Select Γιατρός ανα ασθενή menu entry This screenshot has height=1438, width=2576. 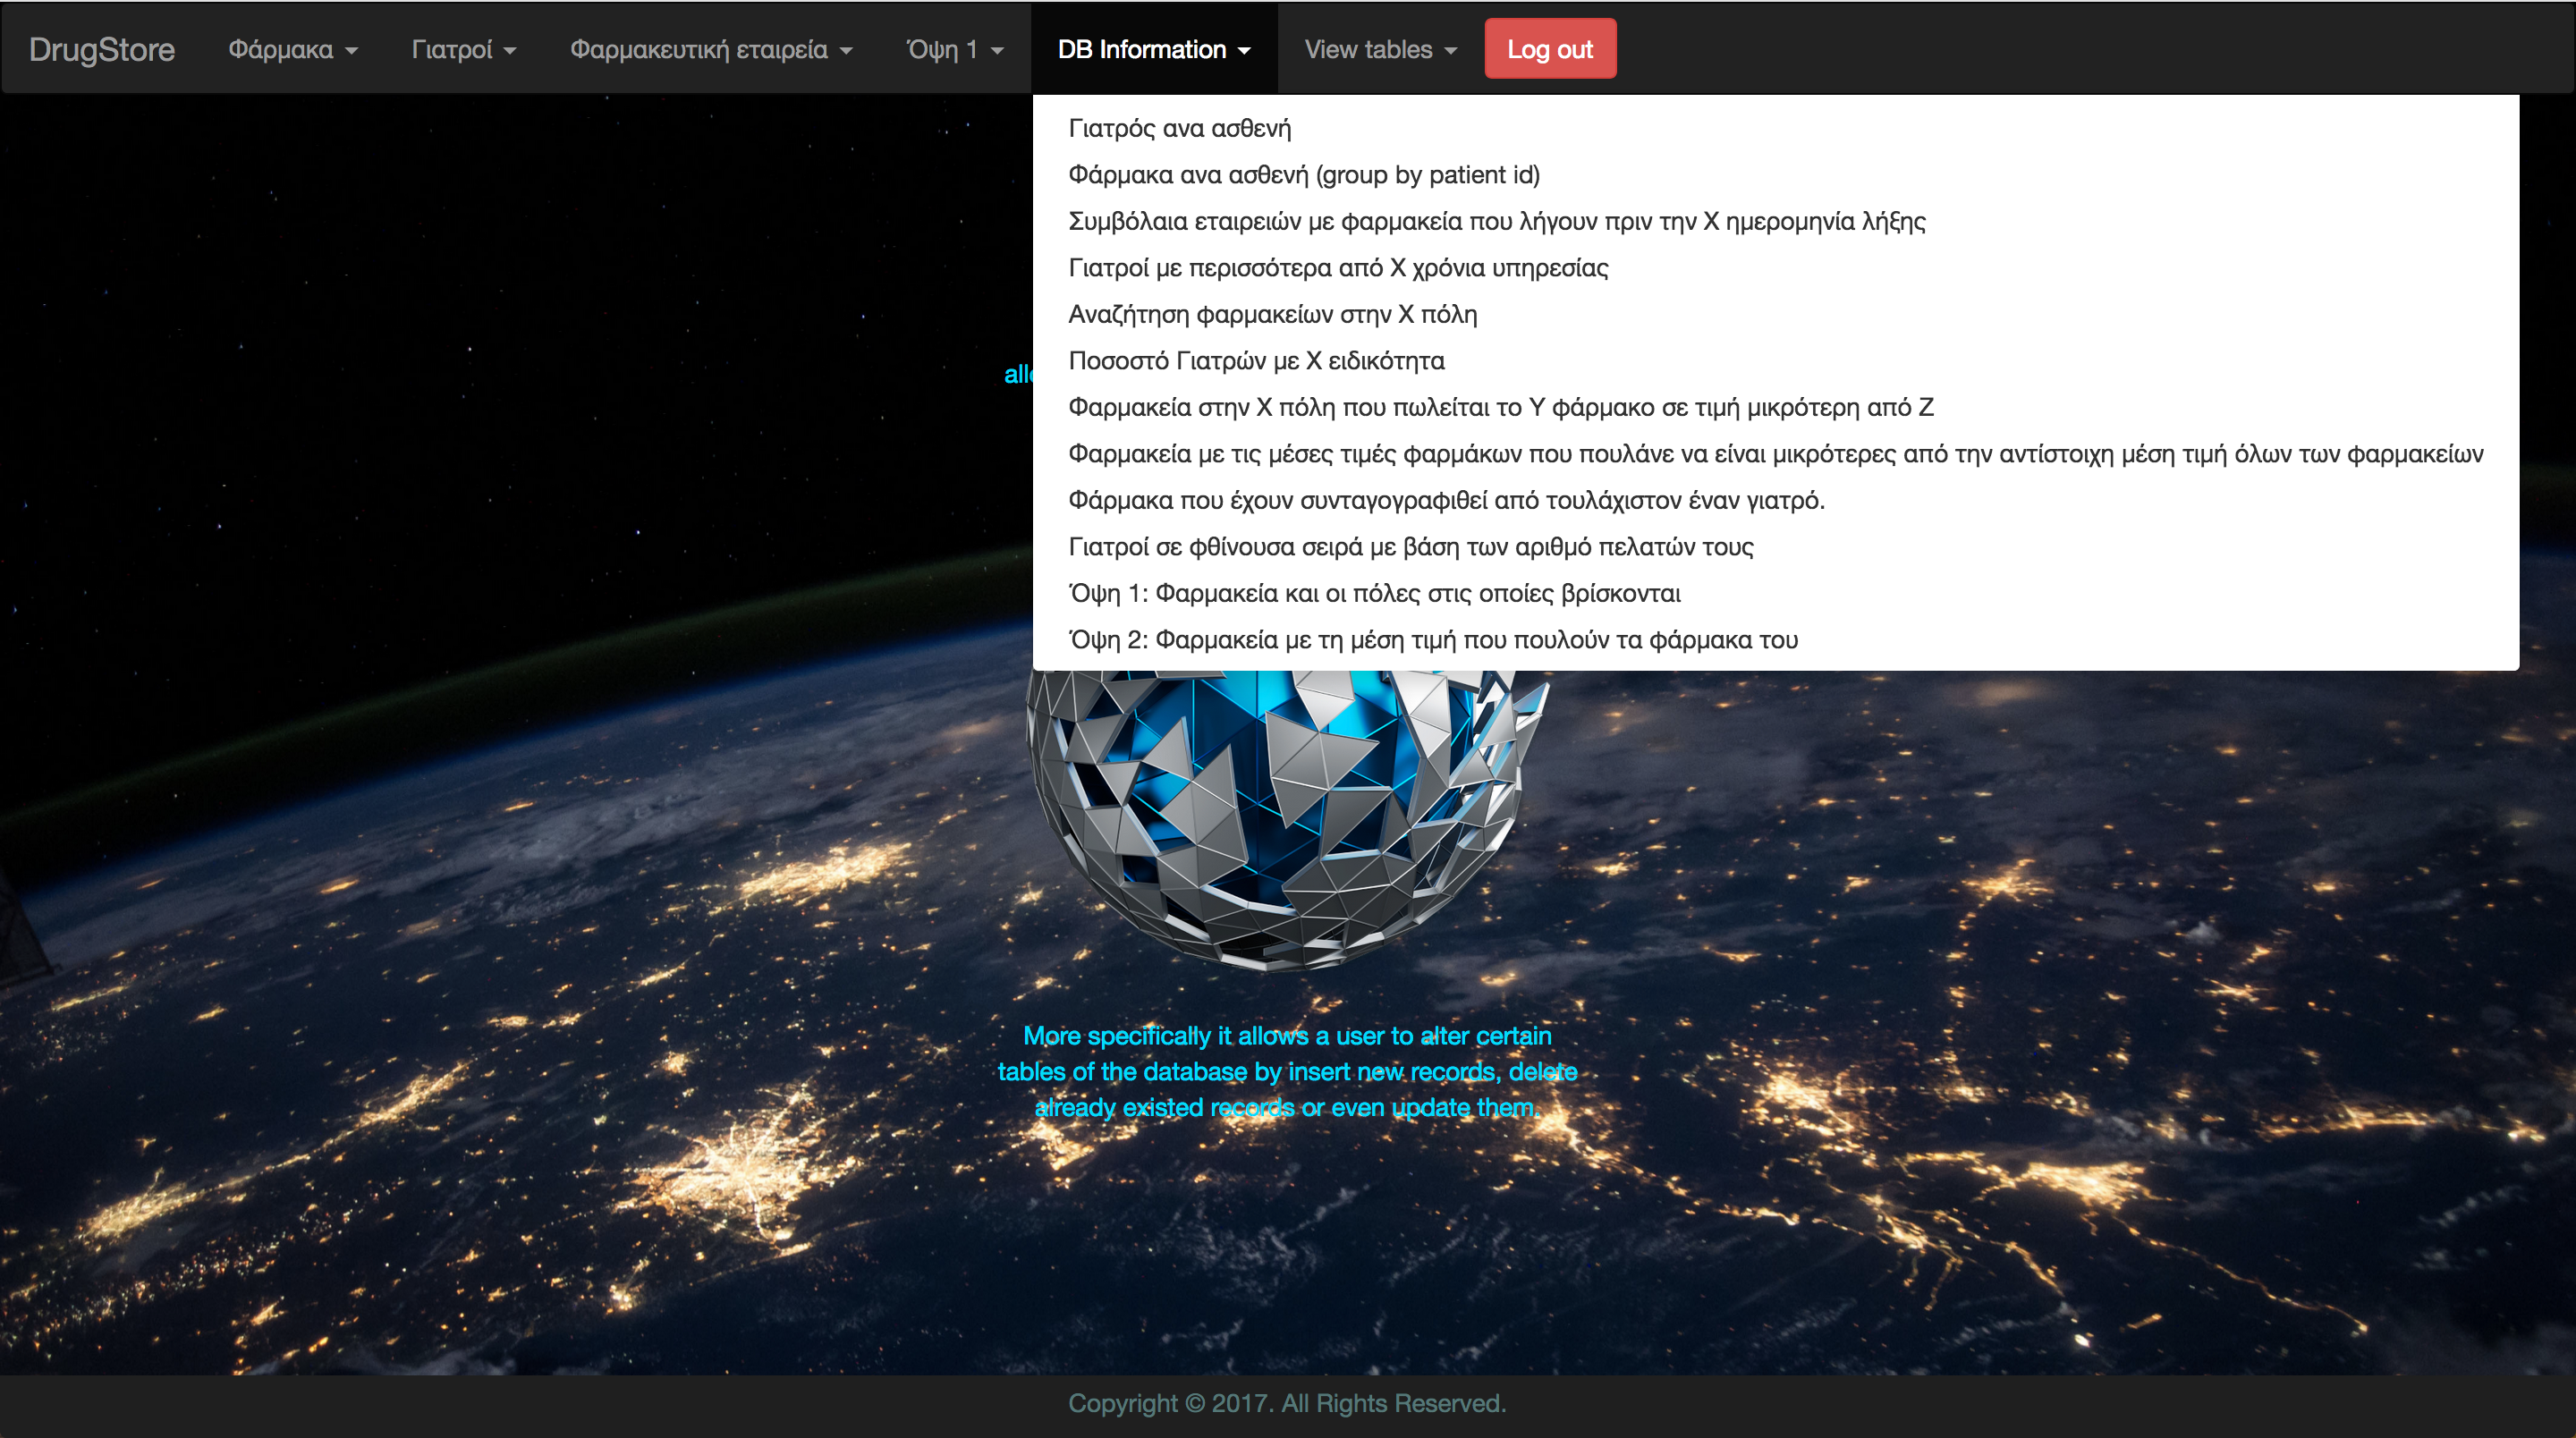[x=1179, y=128]
